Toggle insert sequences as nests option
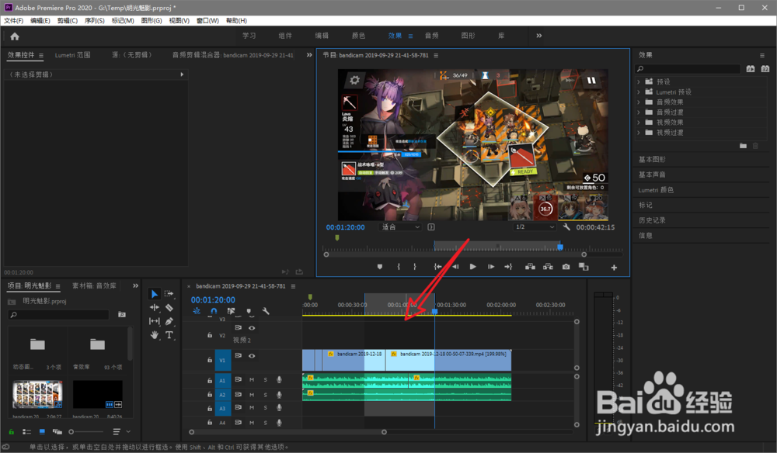 [197, 311]
